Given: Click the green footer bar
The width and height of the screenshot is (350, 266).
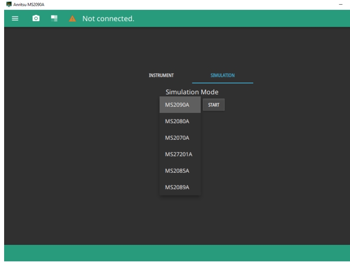Looking at the screenshot, I should 175,253.
